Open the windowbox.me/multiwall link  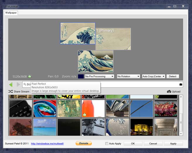point(47,144)
